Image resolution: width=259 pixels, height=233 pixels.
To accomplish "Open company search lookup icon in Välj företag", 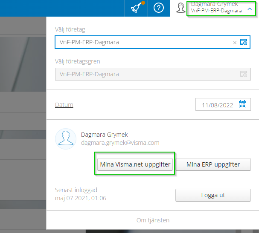I will coord(244,42).
